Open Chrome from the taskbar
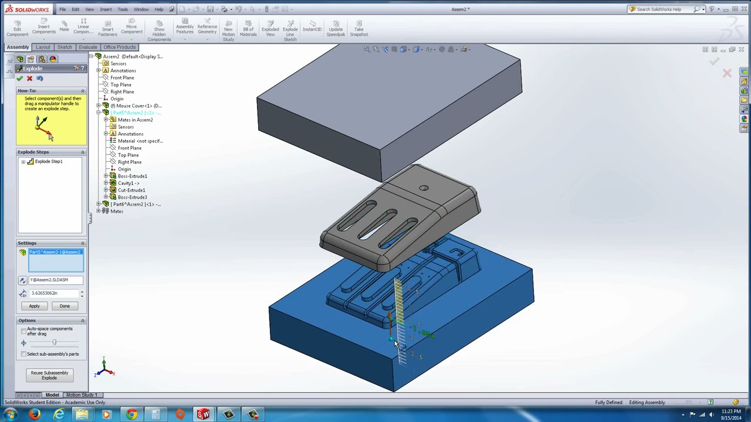Image resolution: width=751 pixels, height=422 pixels. click(131, 415)
